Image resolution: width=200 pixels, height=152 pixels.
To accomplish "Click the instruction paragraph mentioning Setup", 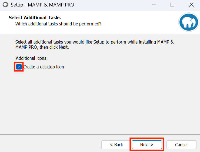I will coord(94,45).
